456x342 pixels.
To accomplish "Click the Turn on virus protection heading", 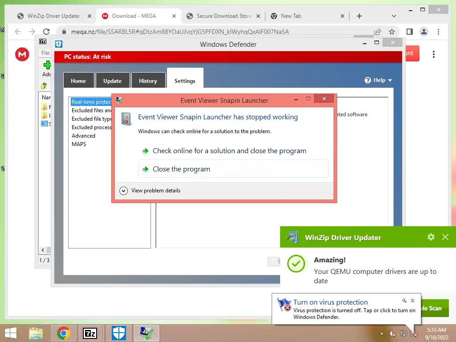I will coord(330,302).
